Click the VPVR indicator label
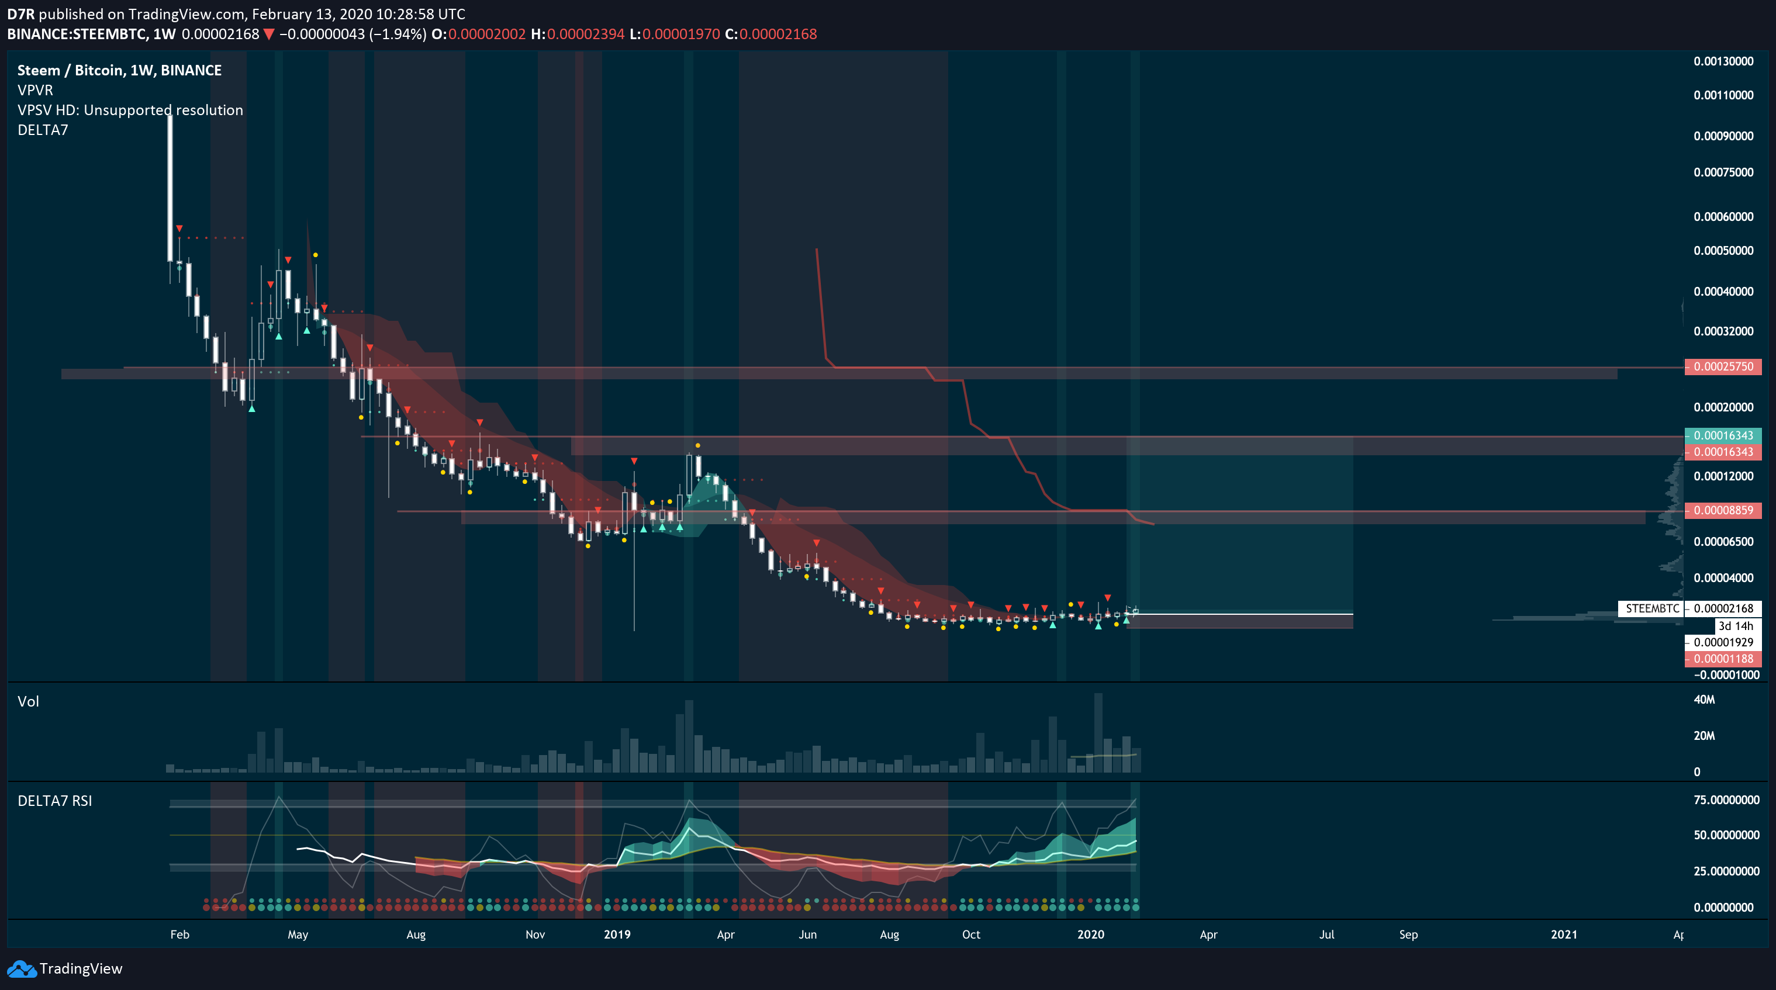Viewport: 1776px width, 990px height. point(35,91)
